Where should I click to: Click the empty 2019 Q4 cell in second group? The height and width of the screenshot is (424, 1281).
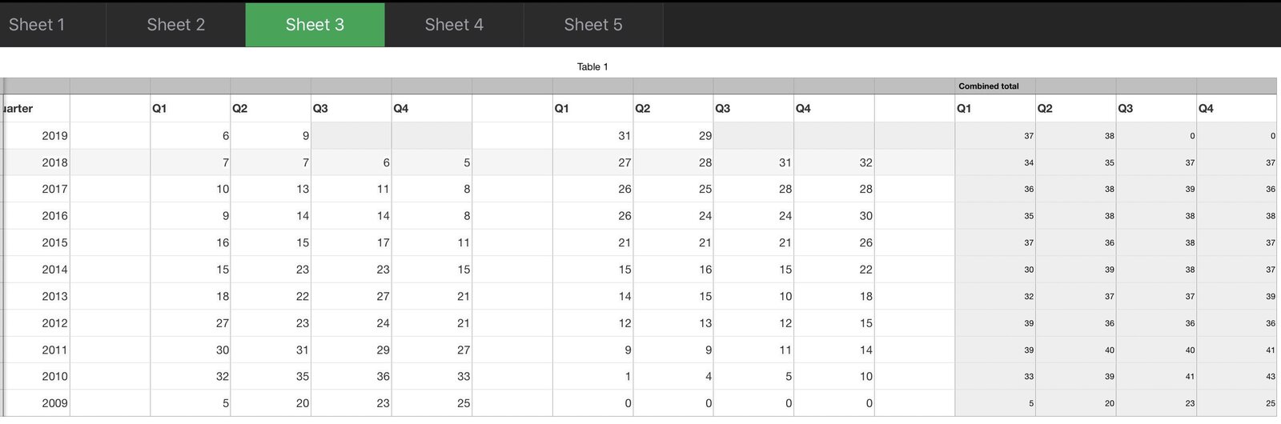point(833,136)
